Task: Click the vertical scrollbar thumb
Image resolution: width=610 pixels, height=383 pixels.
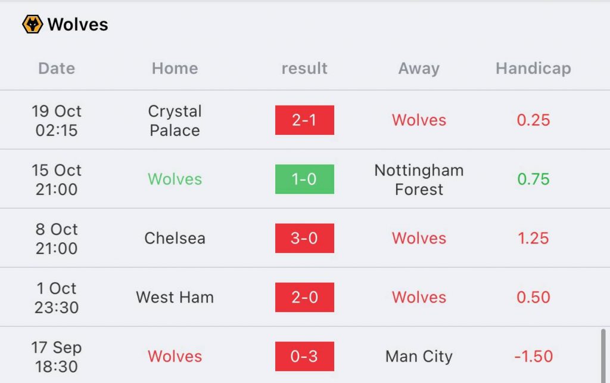Action: click(603, 356)
